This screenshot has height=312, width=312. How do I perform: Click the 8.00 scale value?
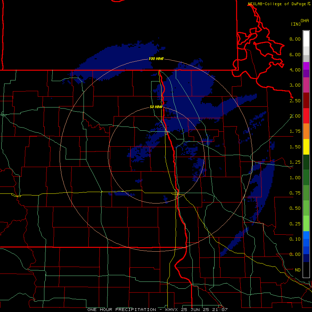295,39
